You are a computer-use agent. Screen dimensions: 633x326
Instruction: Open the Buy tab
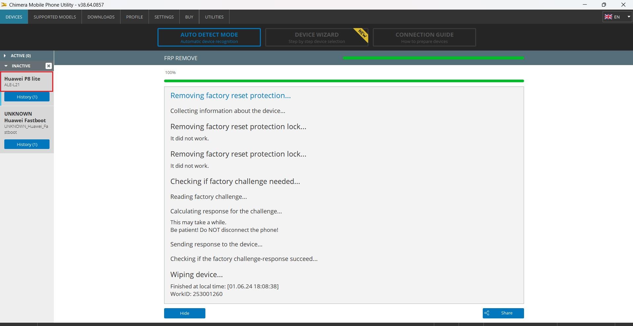(x=189, y=17)
